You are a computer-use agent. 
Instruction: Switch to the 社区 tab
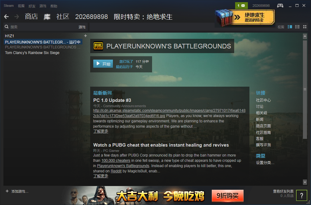63,17
